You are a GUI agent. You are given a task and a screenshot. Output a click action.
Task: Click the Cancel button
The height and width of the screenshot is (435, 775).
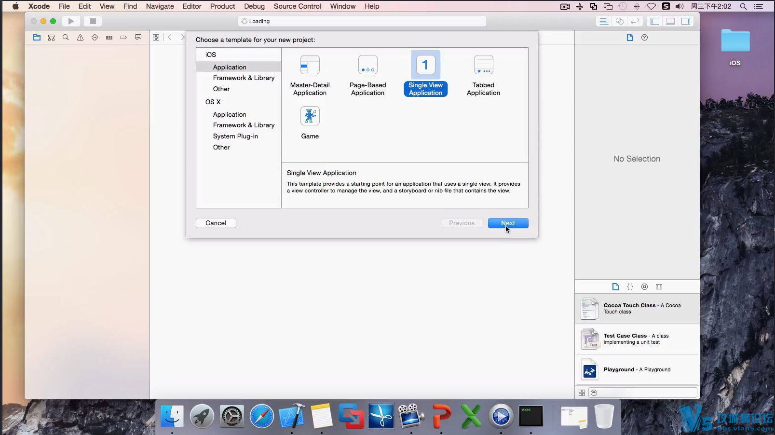216,223
